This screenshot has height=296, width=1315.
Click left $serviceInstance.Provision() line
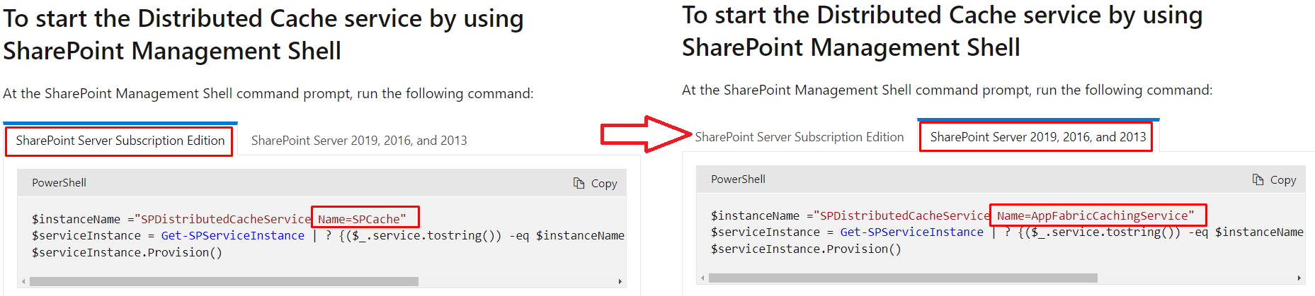(x=127, y=252)
